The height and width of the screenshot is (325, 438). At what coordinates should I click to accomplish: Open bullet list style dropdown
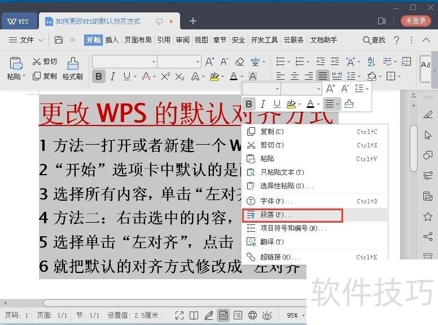[x=289, y=62]
